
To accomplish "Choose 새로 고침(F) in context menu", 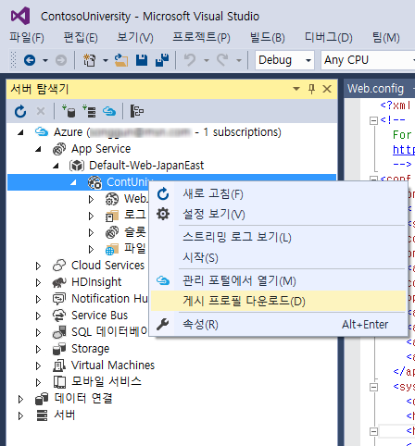I will tap(278, 194).
